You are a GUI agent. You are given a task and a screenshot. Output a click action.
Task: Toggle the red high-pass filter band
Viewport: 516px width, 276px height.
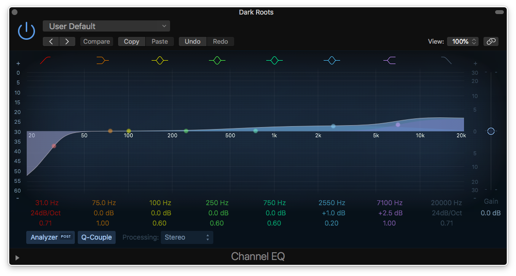(x=45, y=61)
